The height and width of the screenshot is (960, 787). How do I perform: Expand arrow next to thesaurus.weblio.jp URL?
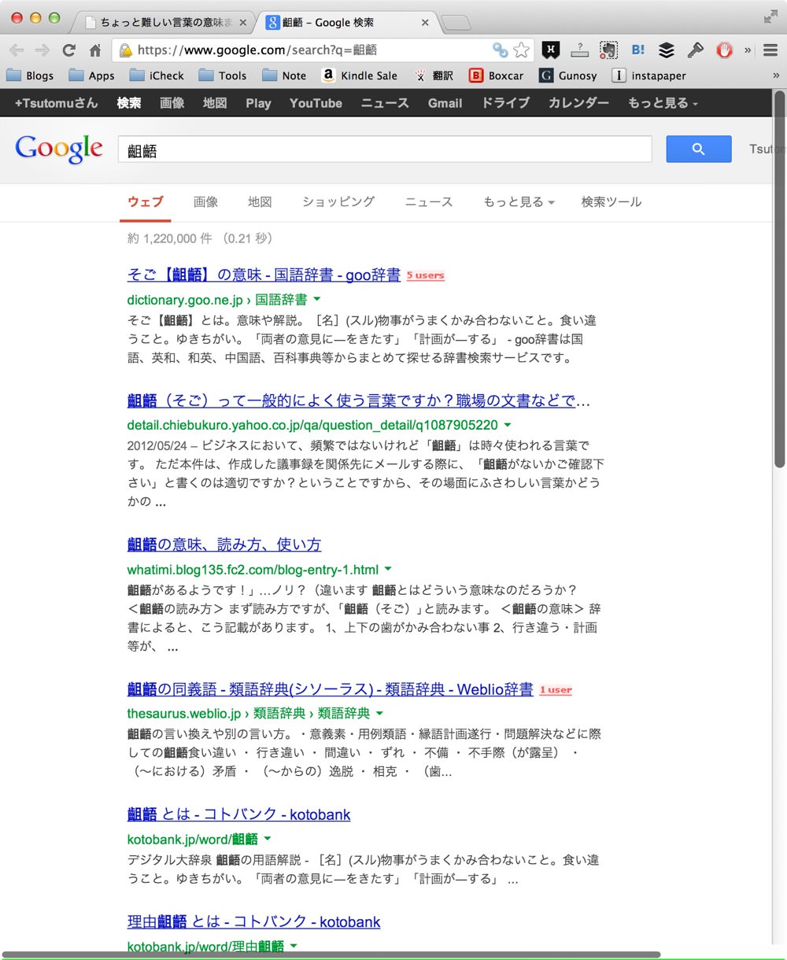379,714
